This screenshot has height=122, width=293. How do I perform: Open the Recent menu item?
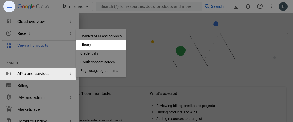pos(38,33)
